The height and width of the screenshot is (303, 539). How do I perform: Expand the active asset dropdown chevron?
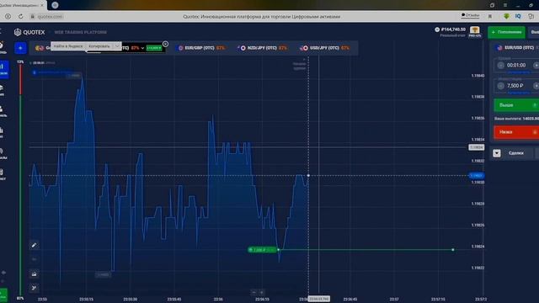[142, 48]
